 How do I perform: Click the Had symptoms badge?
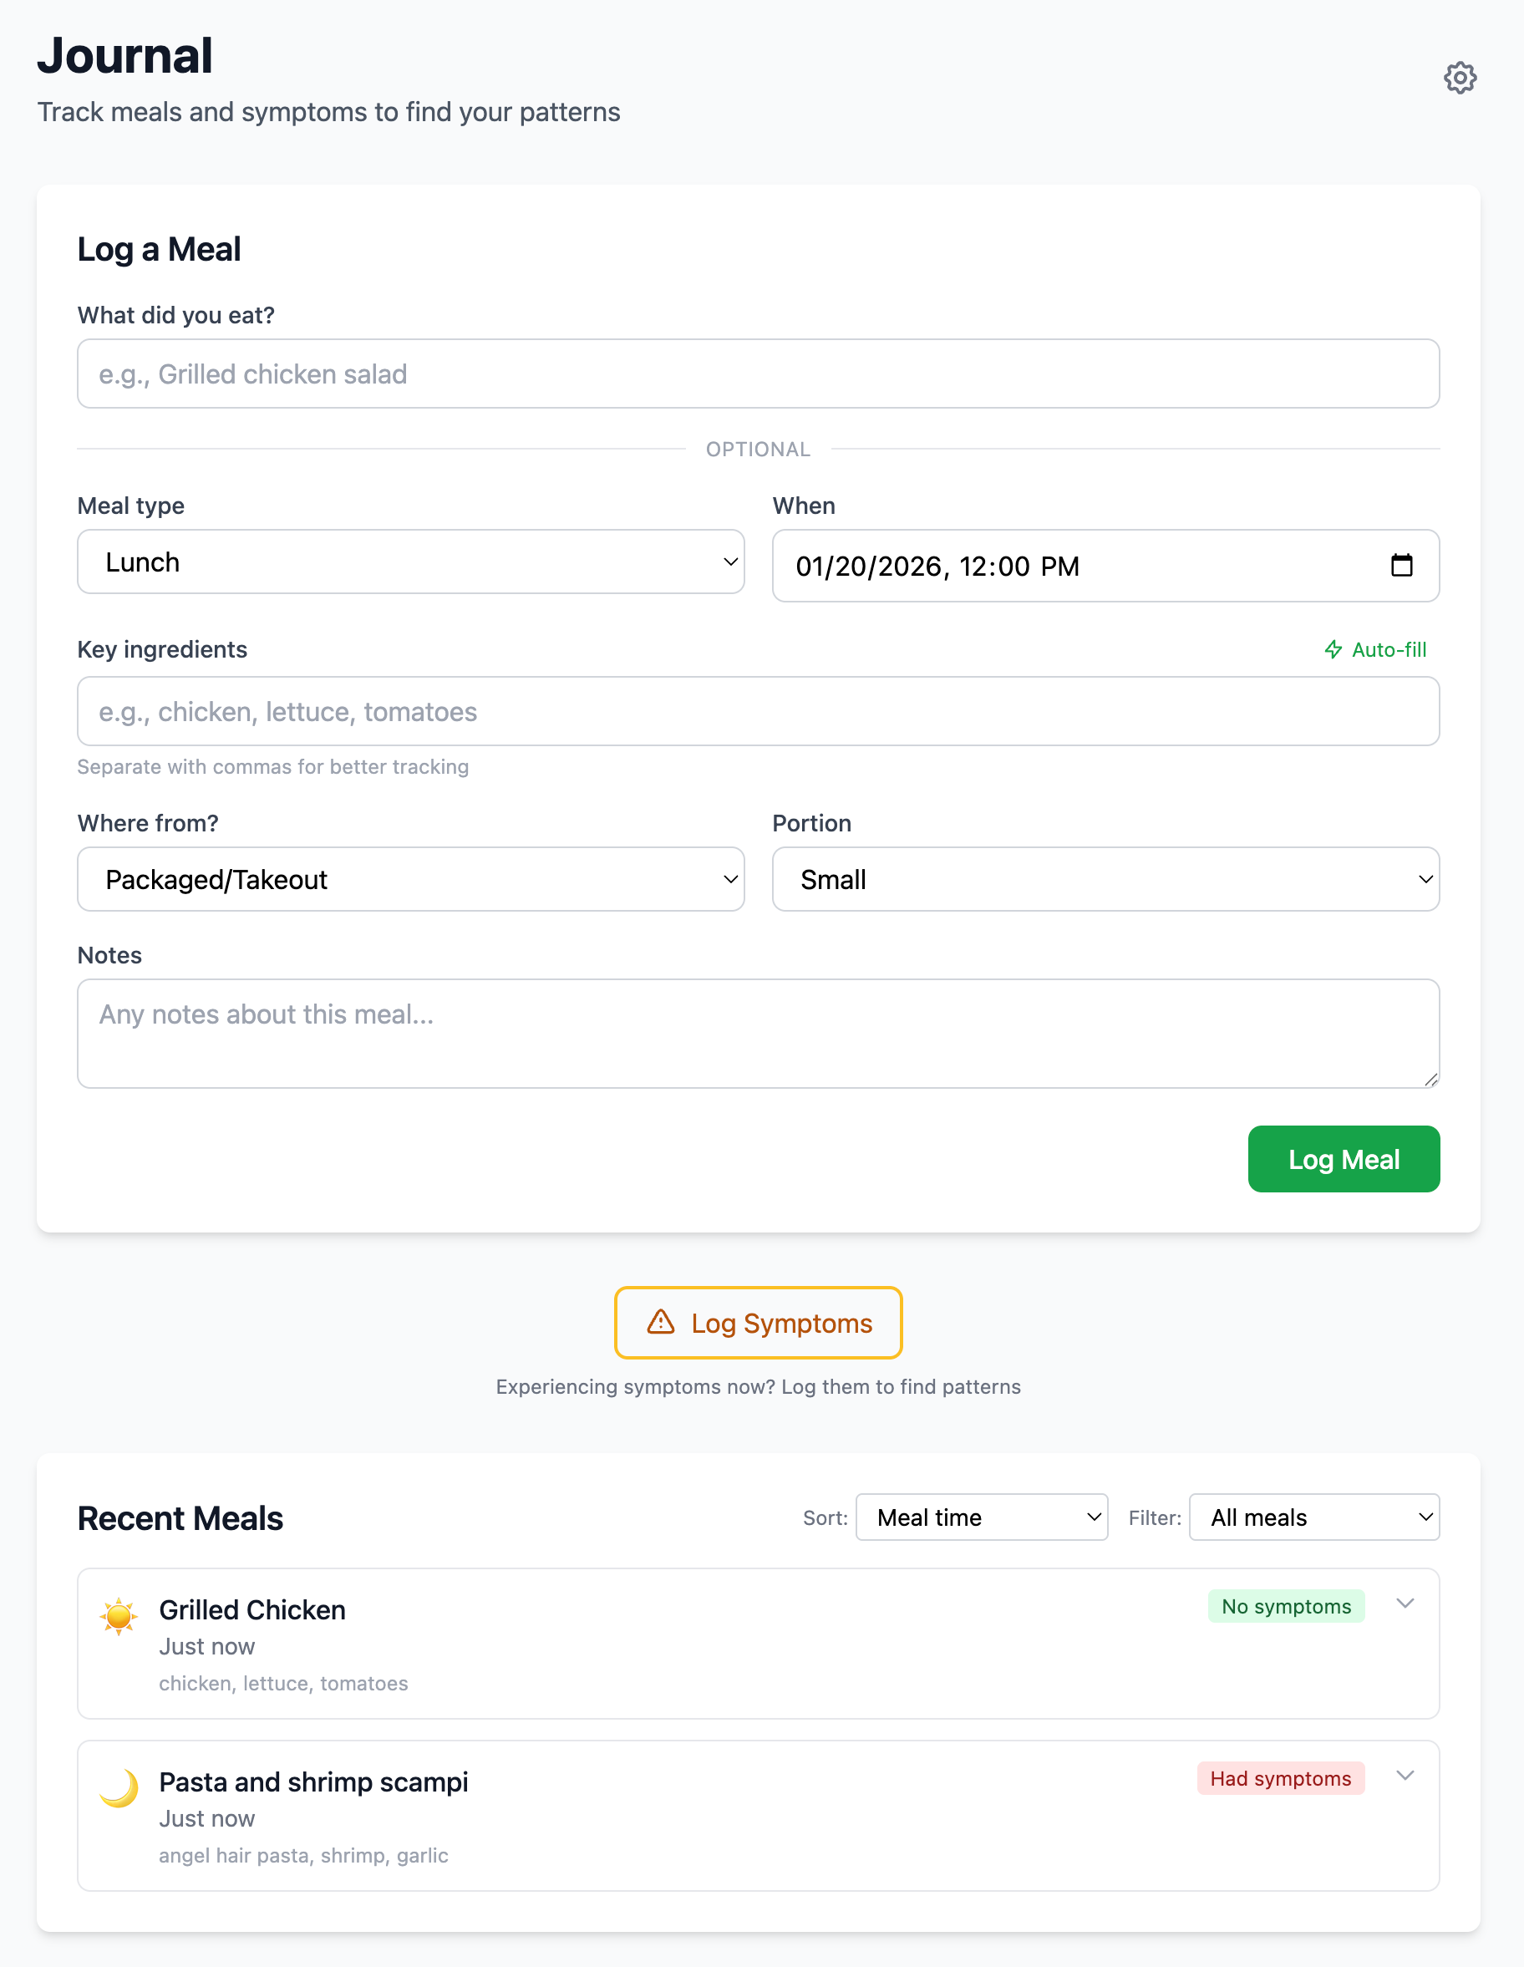tap(1280, 1779)
